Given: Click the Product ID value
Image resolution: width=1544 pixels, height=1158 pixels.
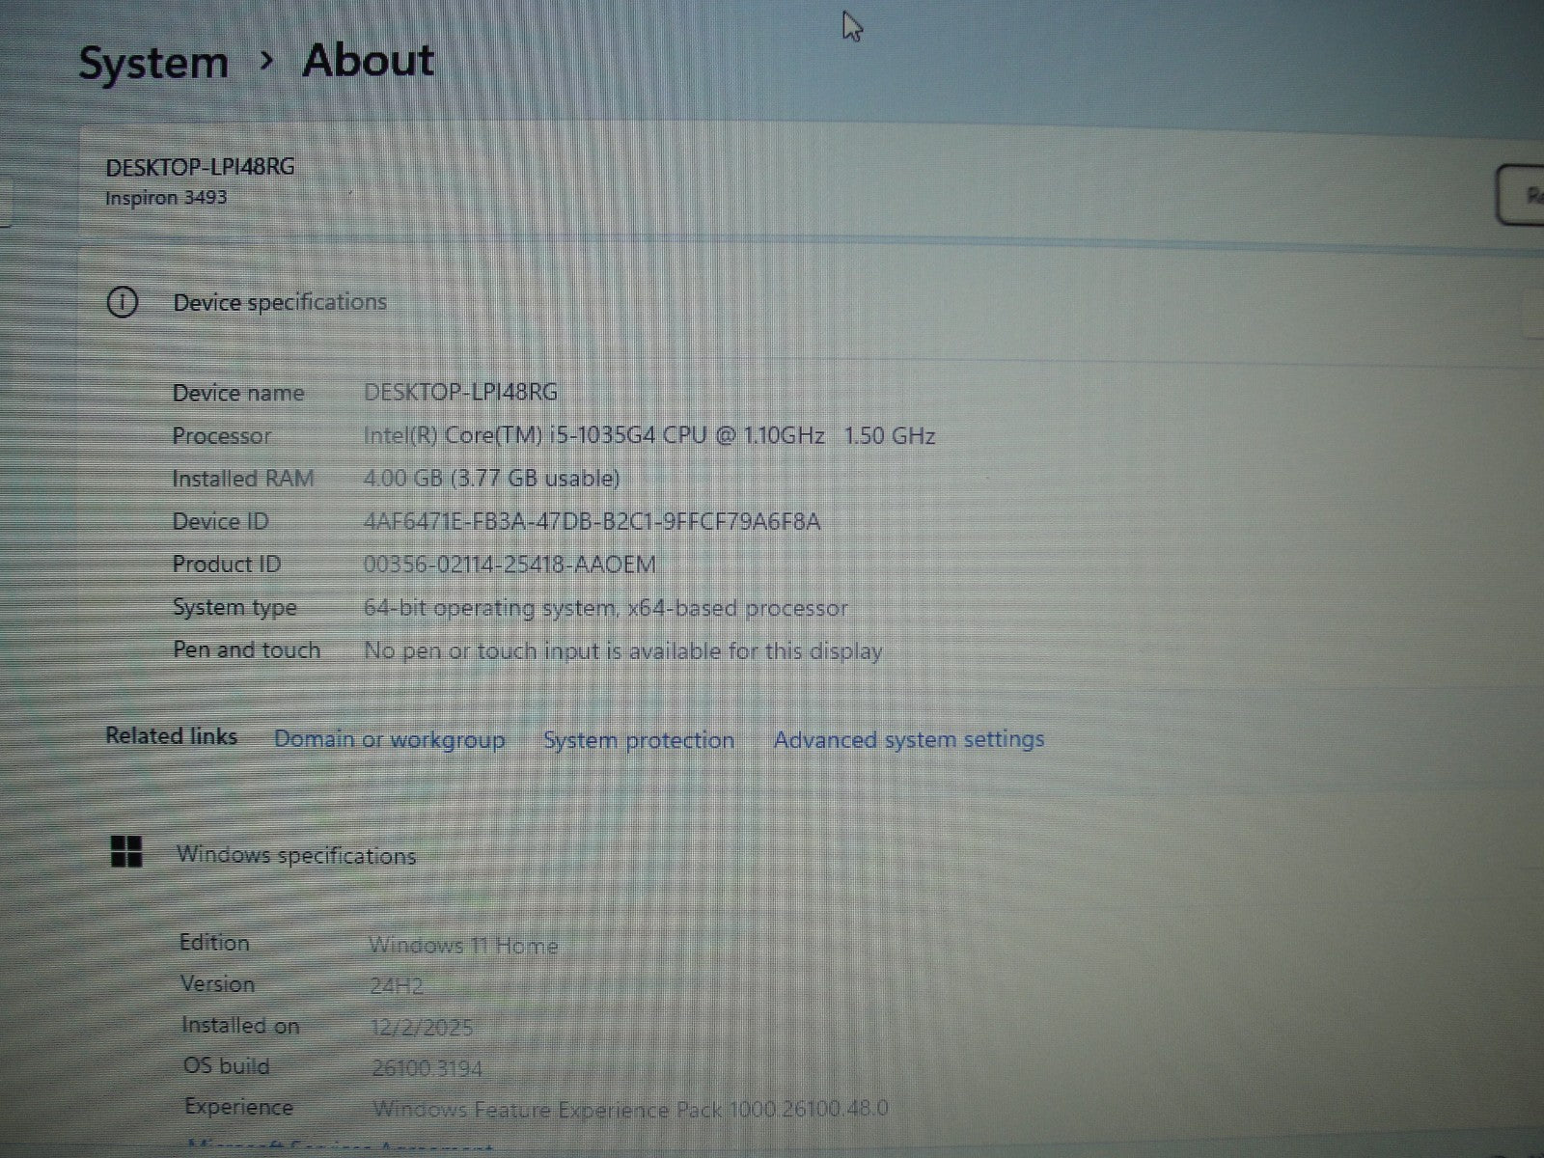Looking at the screenshot, I should (x=510, y=565).
